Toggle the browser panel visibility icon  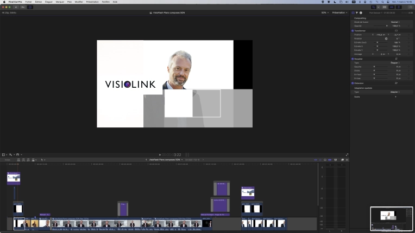385,7
